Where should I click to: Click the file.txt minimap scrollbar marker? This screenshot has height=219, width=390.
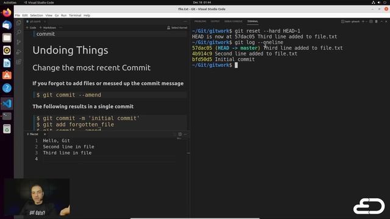pyautogui.click(x=188, y=153)
